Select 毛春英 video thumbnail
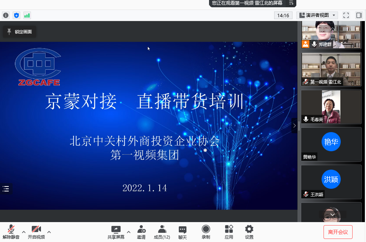 point(331,107)
